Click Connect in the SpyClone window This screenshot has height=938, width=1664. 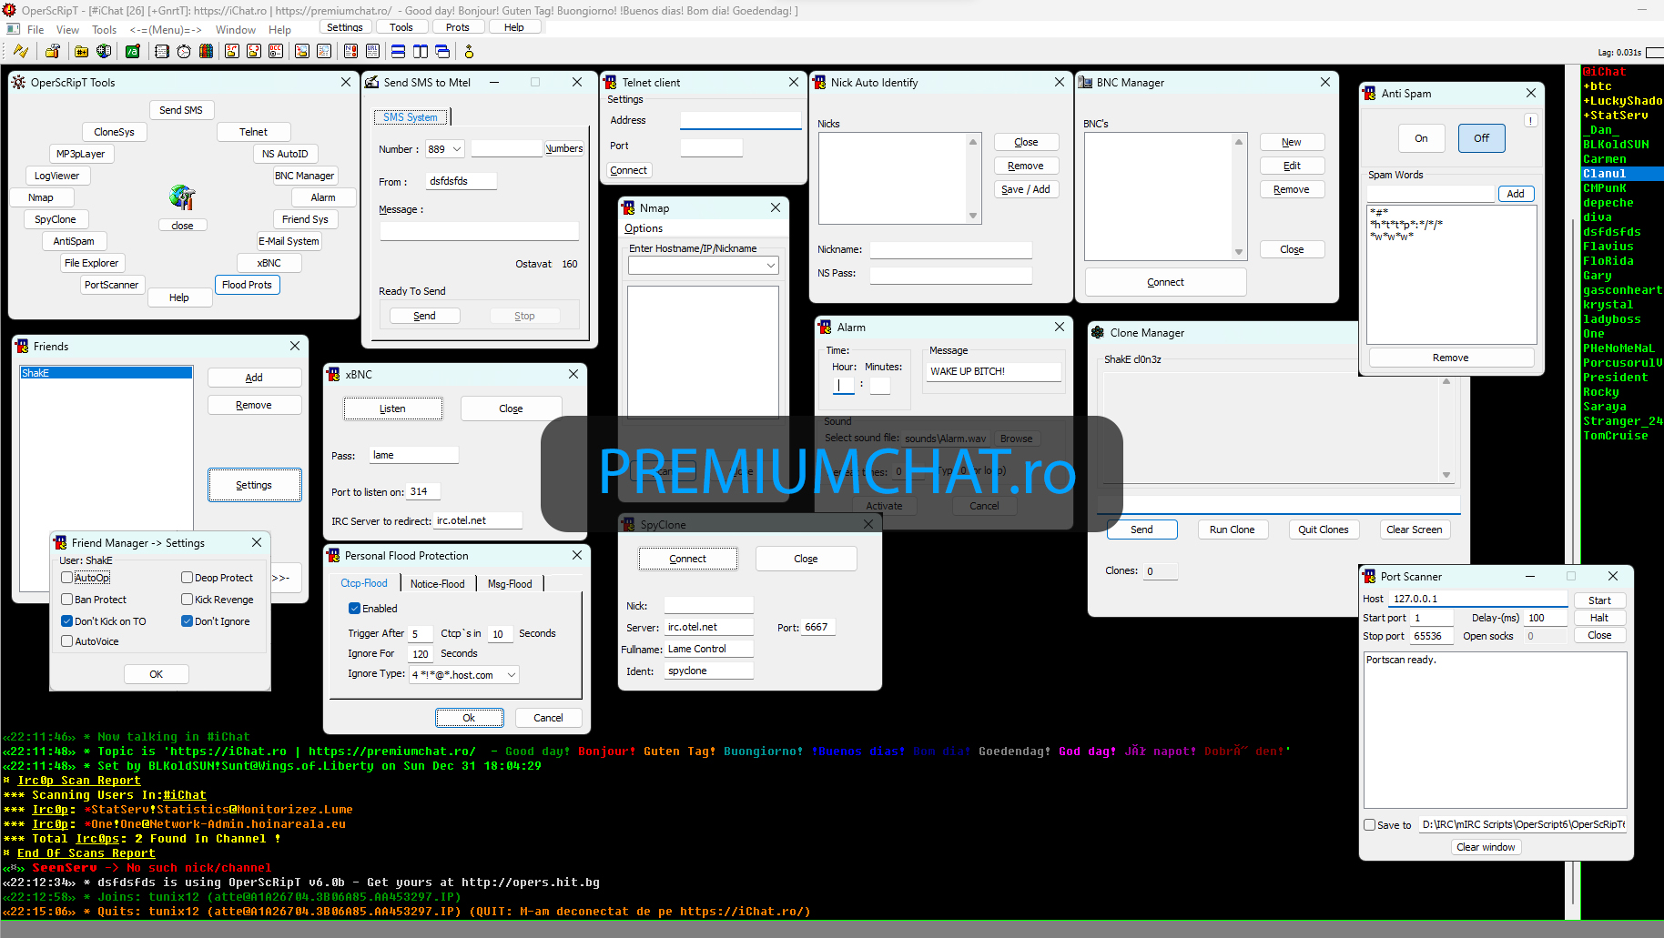click(688, 559)
